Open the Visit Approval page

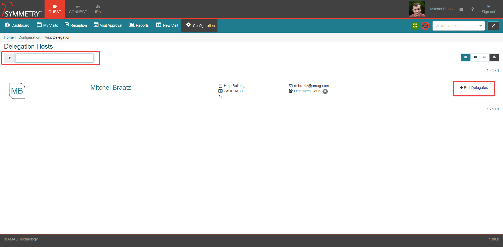pos(108,25)
